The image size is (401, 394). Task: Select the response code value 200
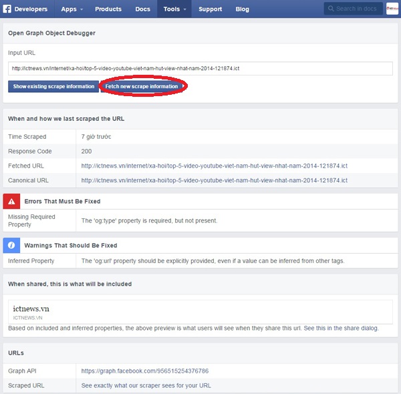coord(86,152)
